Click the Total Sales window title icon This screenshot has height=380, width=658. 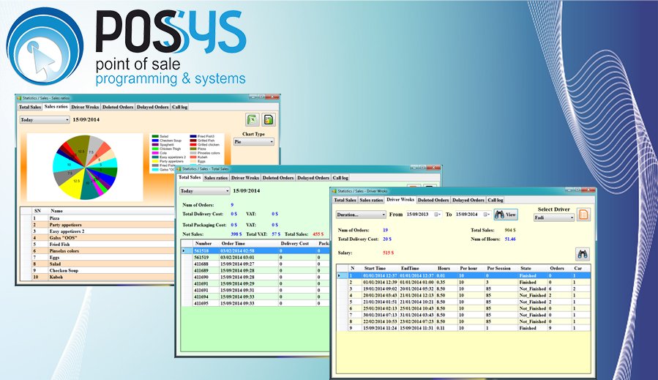pos(179,169)
